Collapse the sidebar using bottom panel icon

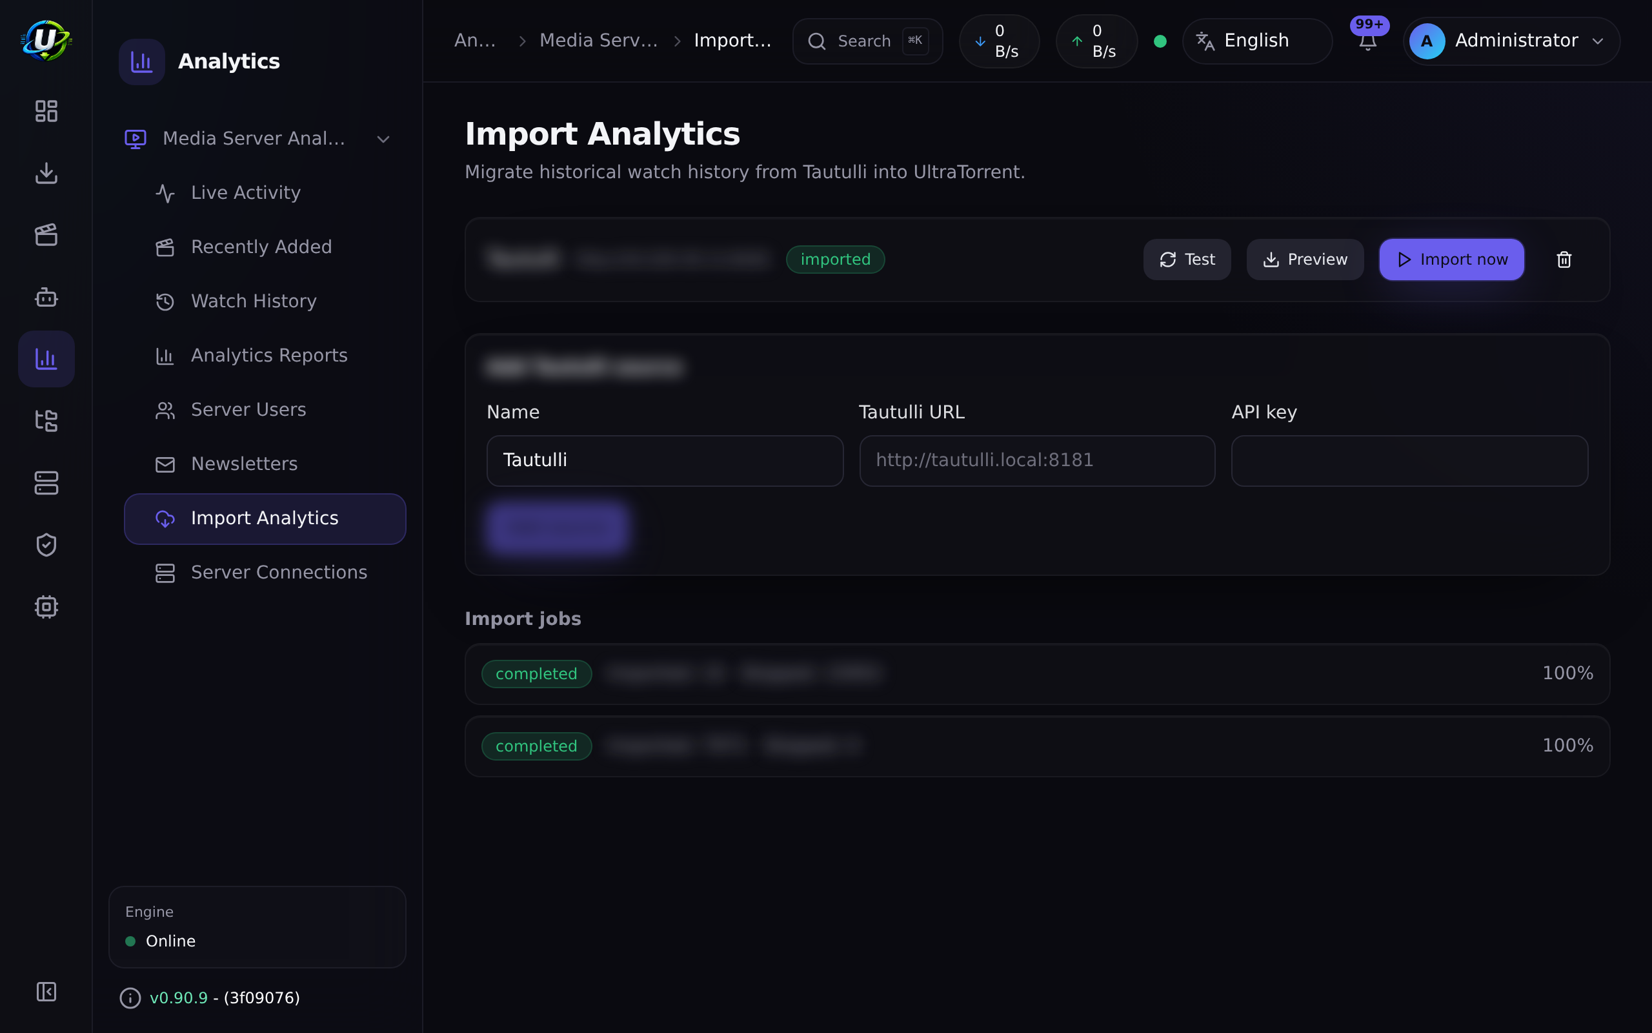click(x=46, y=991)
